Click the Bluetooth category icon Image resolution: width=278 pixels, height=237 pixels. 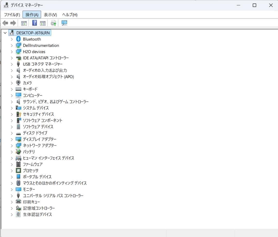18,39
